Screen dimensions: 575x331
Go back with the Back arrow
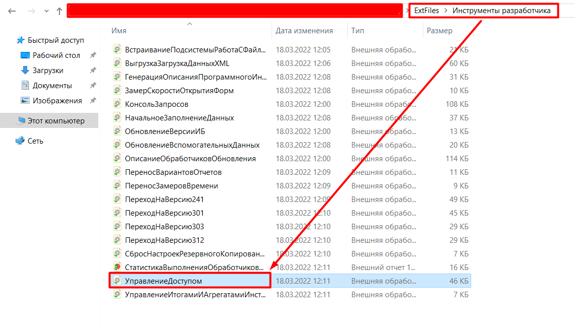click(12, 11)
